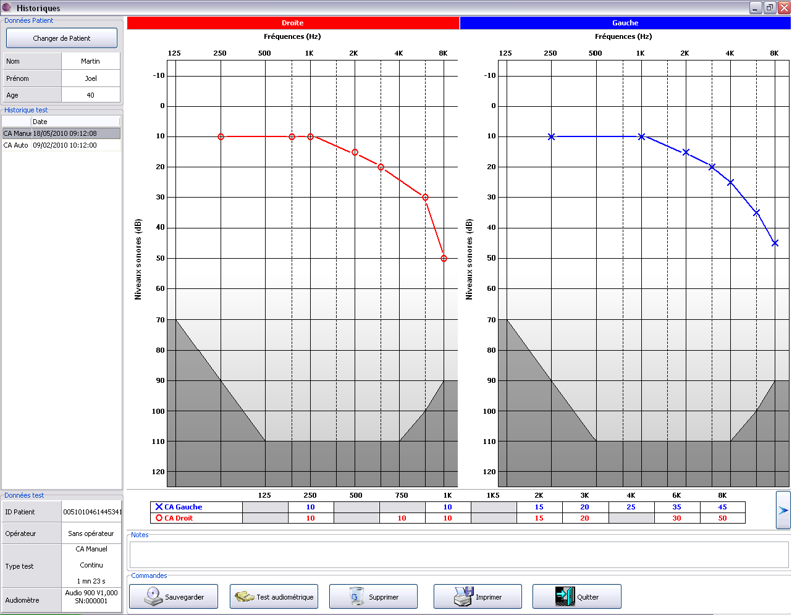Restore the window using the title bar button
Viewport: 792px width, 615px height.
point(769,7)
